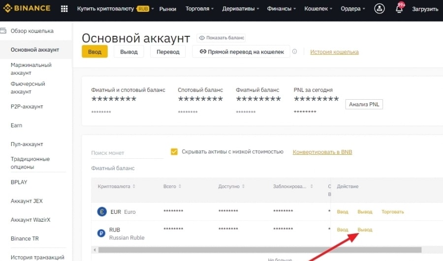Image resolution: width=443 pixels, height=261 pixels.
Task: Click the info icon next to direct transfer
Action: [x=295, y=51]
